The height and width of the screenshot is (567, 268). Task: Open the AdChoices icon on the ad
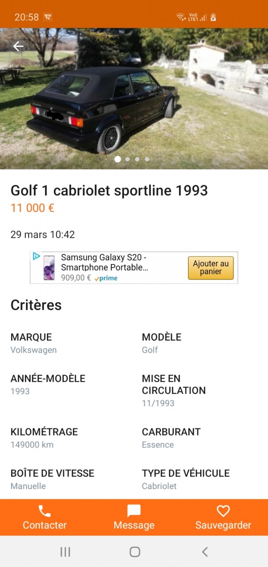click(x=36, y=256)
